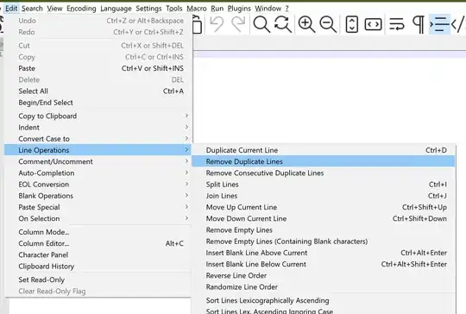Open Replace with the magnifier-arrows icon

tap(283, 24)
